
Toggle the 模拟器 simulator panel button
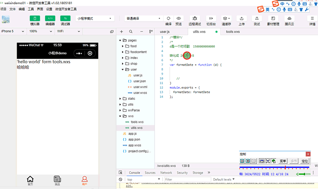click(35, 18)
